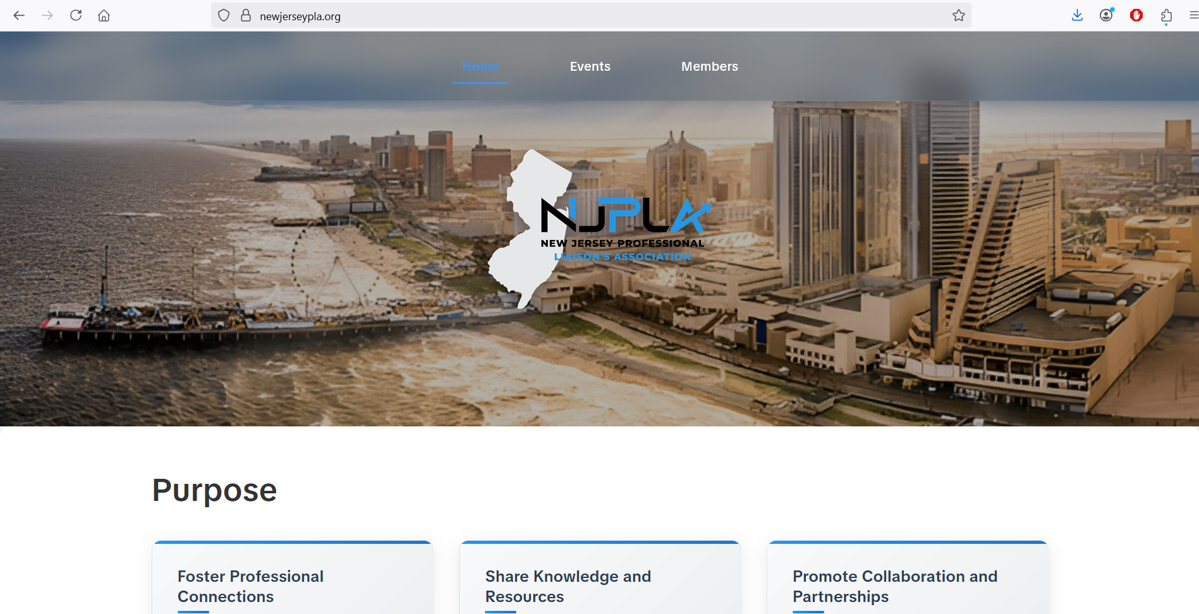Show tracking protection shield info
Image resolution: width=1199 pixels, height=614 pixels.
pyautogui.click(x=224, y=16)
